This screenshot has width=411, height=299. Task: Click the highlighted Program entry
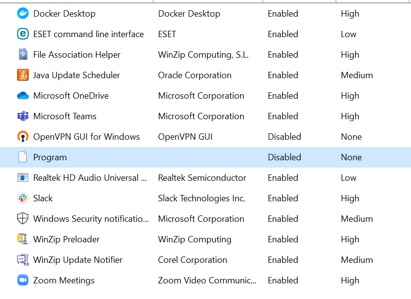50,157
